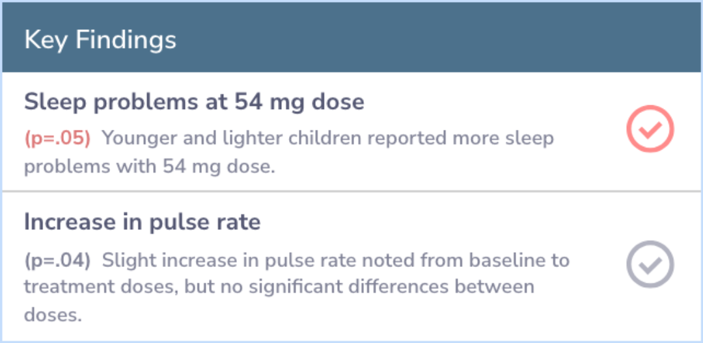Click the red (p=.05) value label

point(57,138)
